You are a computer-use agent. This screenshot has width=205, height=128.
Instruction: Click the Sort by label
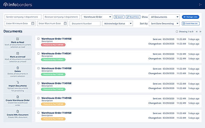pyautogui.click(x=144, y=24)
